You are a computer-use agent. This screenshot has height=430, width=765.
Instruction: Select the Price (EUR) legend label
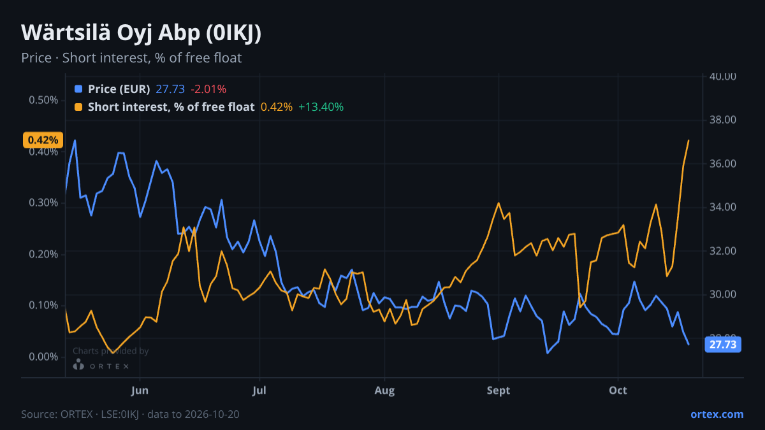point(119,89)
